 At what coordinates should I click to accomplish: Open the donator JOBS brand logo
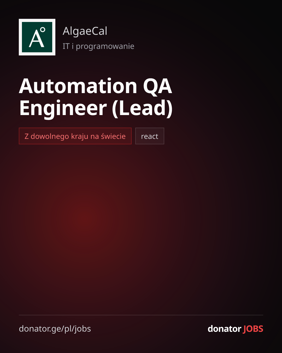click(235, 329)
